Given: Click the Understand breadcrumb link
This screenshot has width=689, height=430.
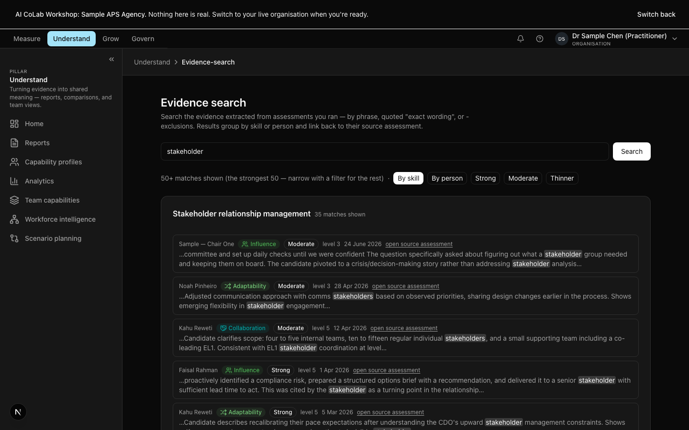Looking at the screenshot, I should 152,62.
